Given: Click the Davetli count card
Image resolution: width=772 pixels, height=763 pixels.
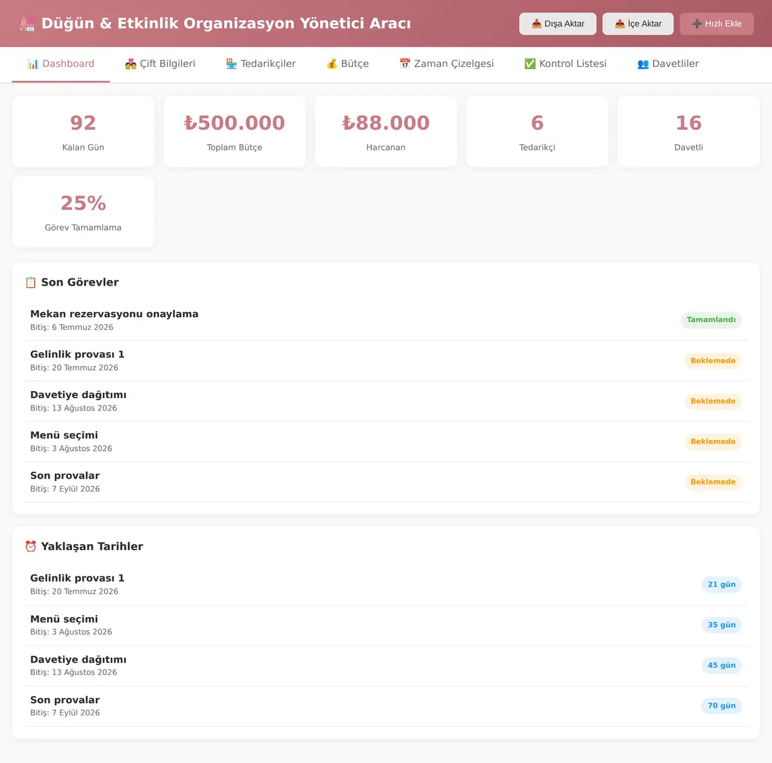Looking at the screenshot, I should coord(688,132).
